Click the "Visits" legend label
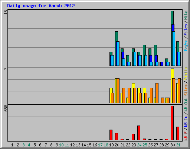The height and width of the screenshot is (149, 190). click(186, 73)
